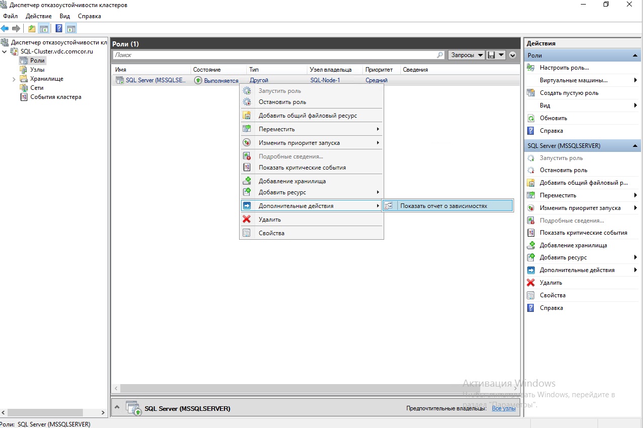This screenshot has width=643, height=428.
Task: Click the SQL Server role icon in list
Action: coord(120,80)
